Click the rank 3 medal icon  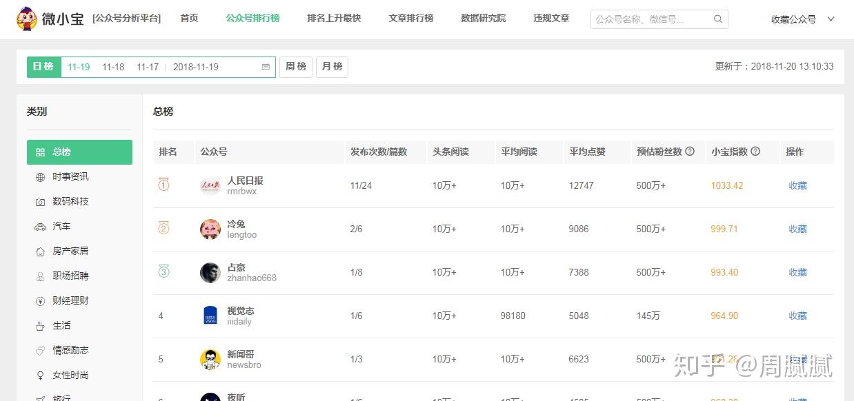tap(163, 271)
